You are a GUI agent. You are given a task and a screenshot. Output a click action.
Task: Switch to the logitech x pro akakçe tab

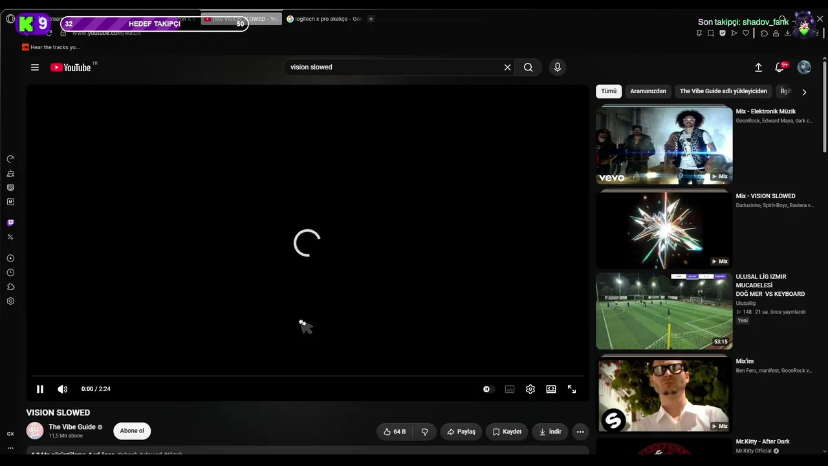point(323,19)
